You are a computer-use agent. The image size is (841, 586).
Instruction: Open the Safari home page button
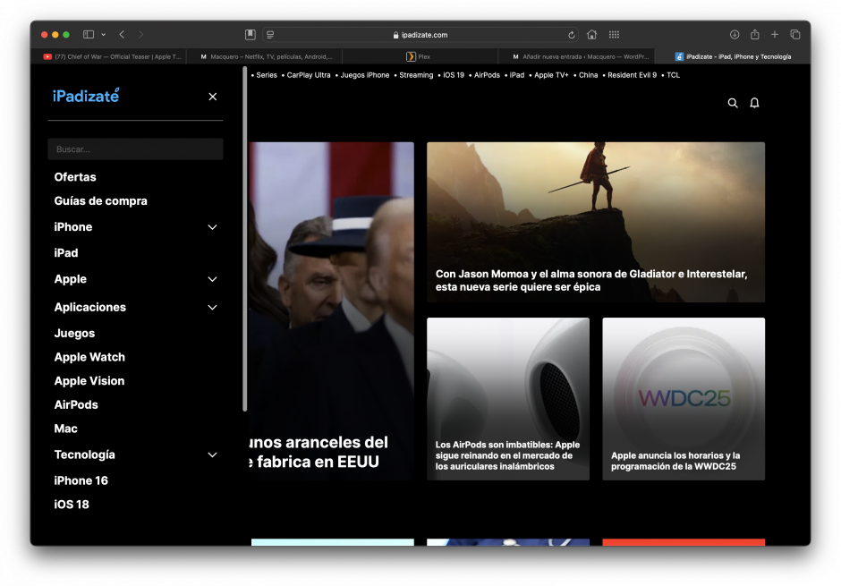coord(591,34)
